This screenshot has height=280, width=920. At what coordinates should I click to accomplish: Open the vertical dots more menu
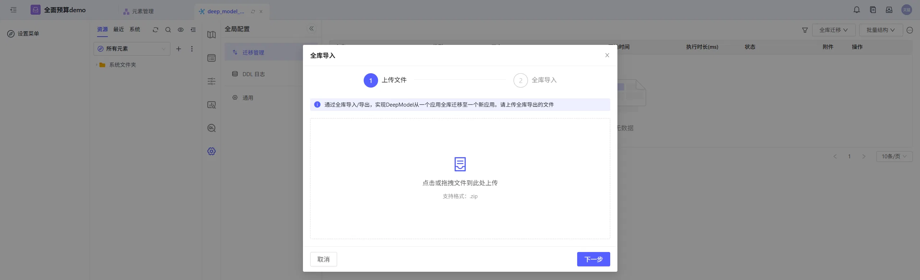click(x=192, y=49)
